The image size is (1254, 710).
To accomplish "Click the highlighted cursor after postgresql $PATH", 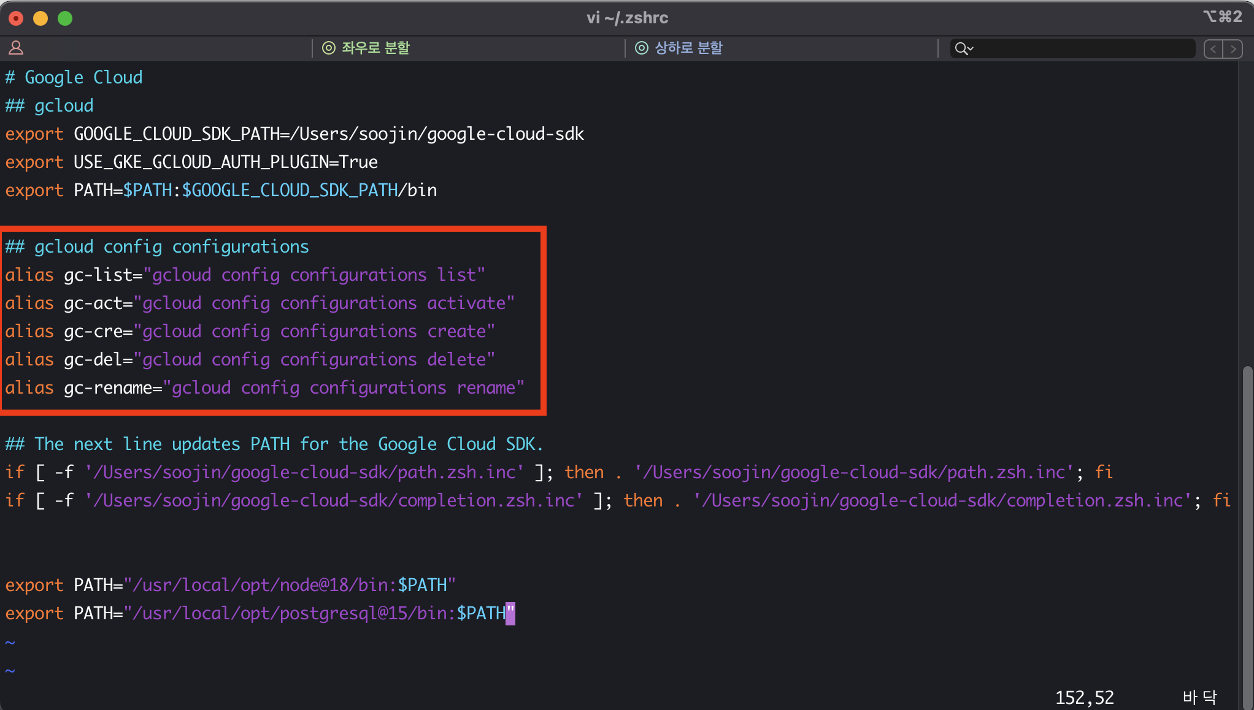I will pyautogui.click(x=510, y=613).
